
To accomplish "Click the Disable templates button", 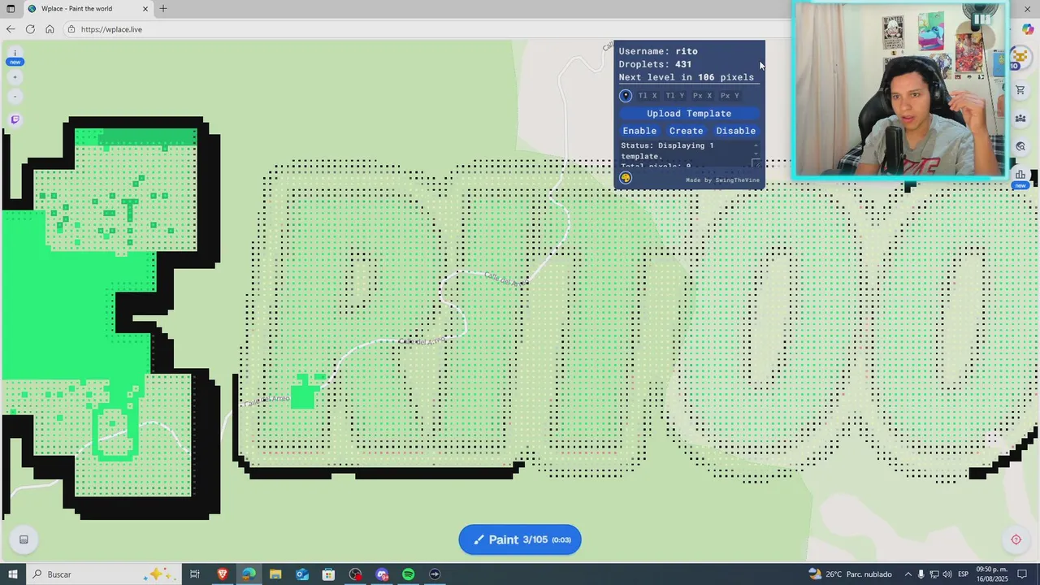I will point(736,131).
